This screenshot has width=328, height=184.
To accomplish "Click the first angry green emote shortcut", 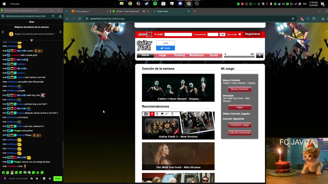I will click(x=4, y=172).
